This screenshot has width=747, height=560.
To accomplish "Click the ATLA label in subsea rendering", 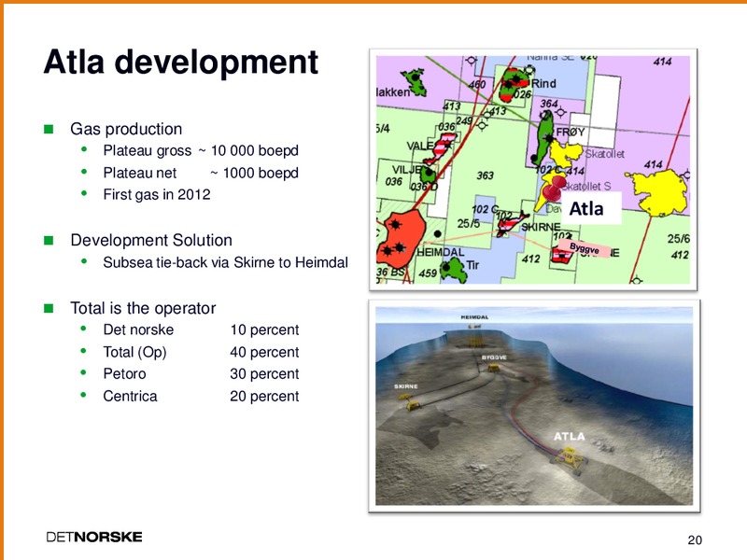I will coord(570,436).
